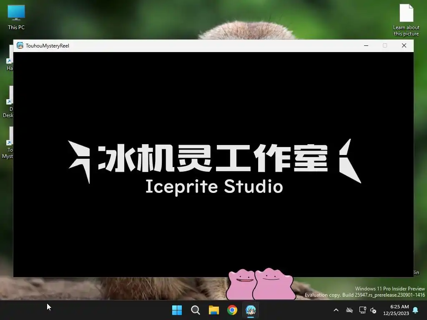Open the clock showing 6:25 AM

(x=396, y=310)
